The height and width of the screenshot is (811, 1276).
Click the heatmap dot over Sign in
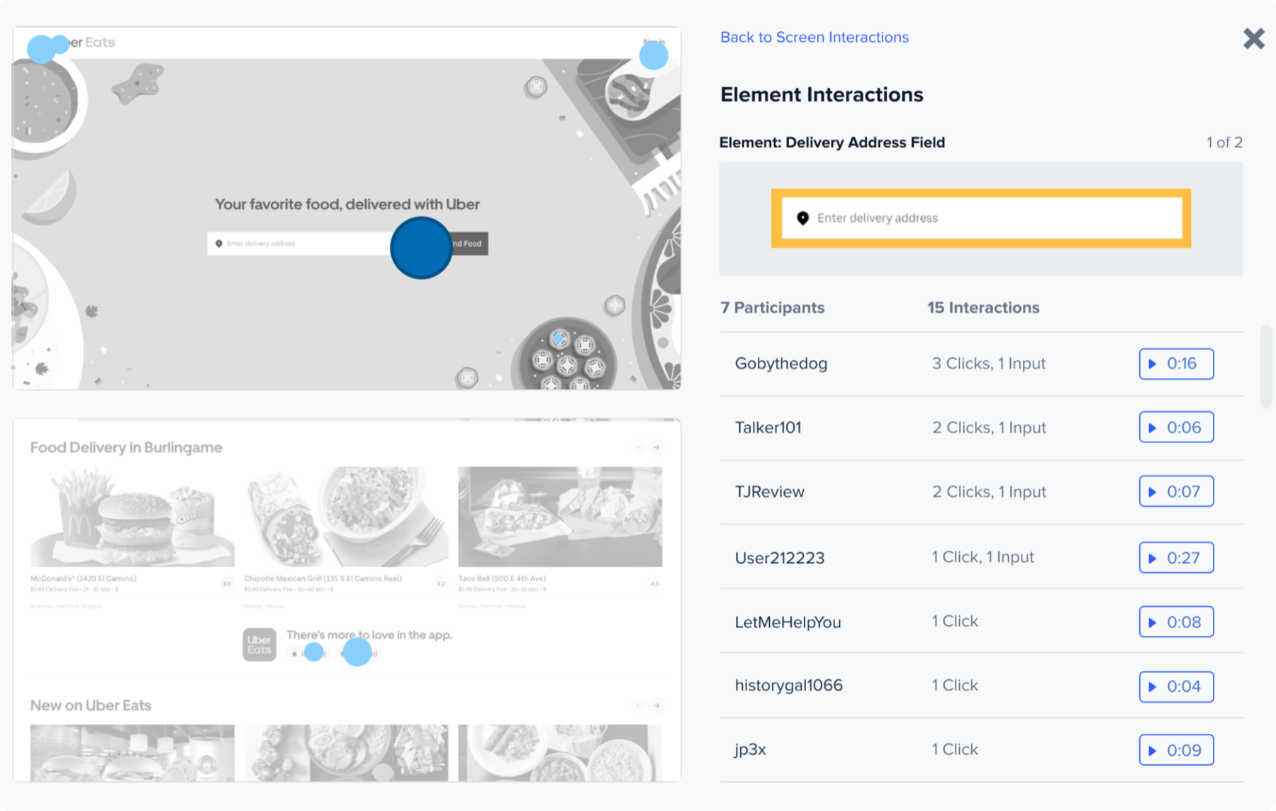tap(654, 55)
